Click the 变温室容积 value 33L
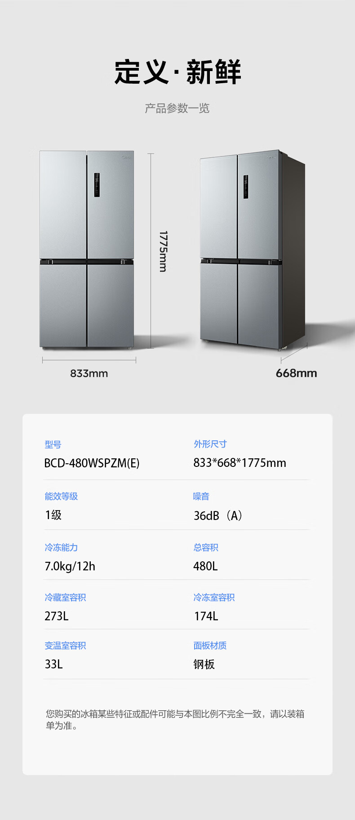 53,664
